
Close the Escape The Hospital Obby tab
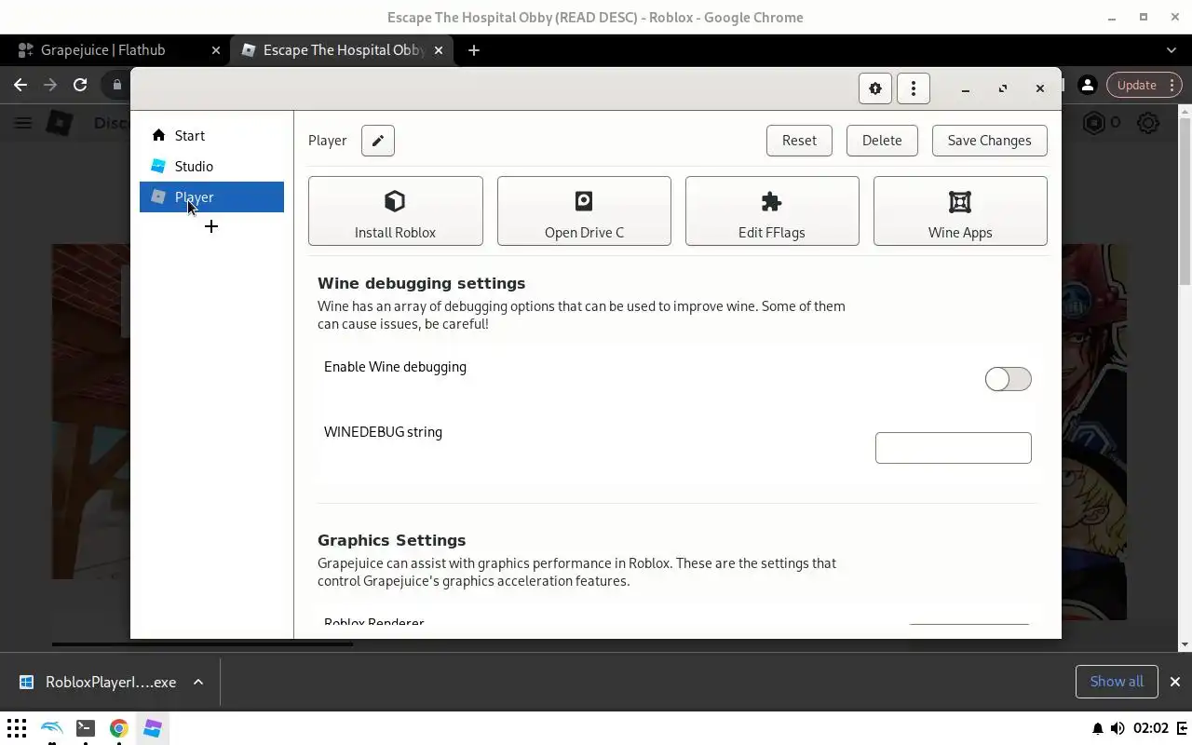[x=439, y=50]
